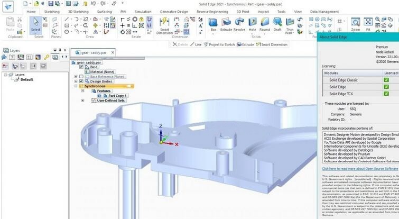Collapse the Synchronous node
399x219 pixels.
pyautogui.click(x=76, y=86)
